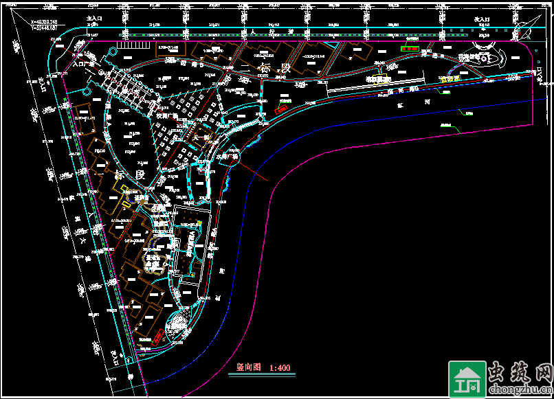The height and width of the screenshot is (399, 554).
Task: Click the 标段 label on left side
Action: tap(131, 176)
